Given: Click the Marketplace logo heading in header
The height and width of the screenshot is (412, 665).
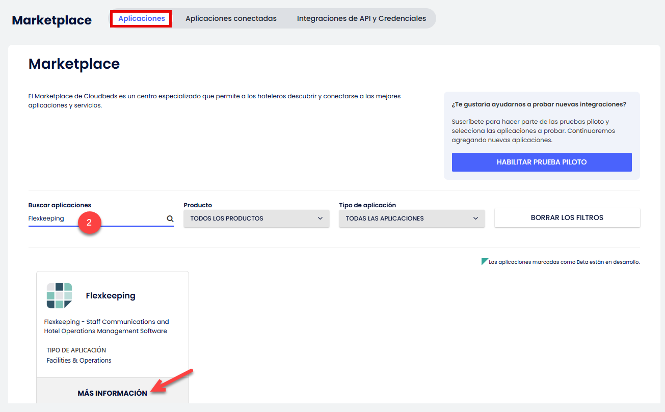Looking at the screenshot, I should 52,20.
